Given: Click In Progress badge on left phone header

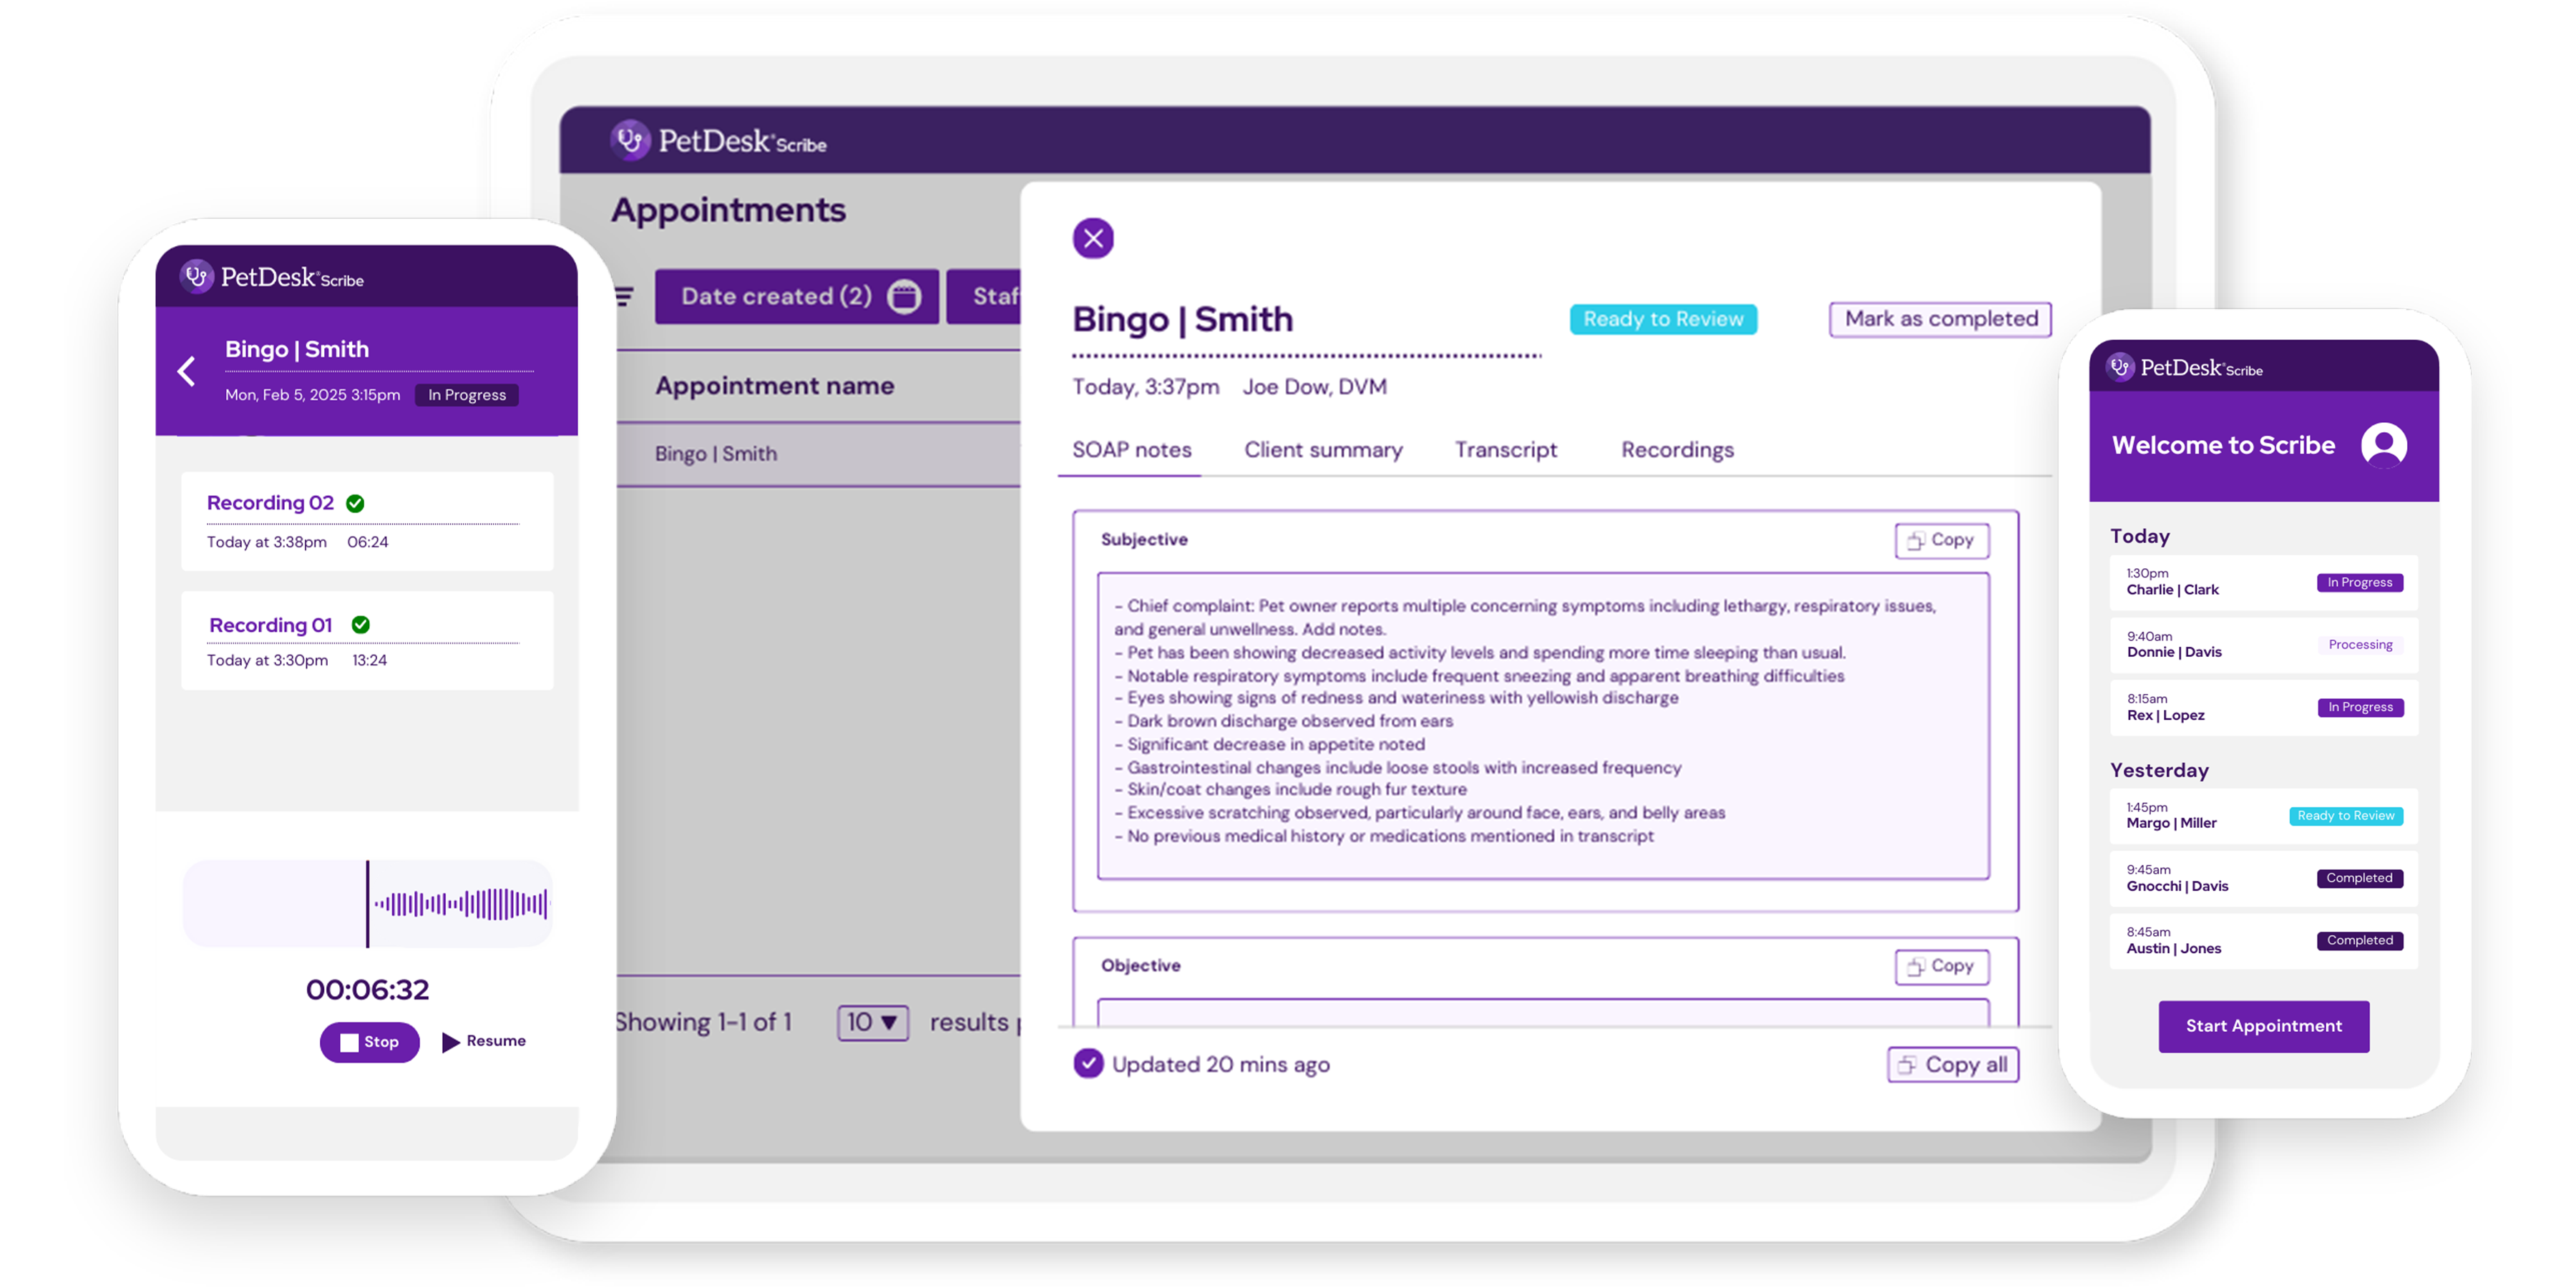Looking at the screenshot, I should 466,395.
